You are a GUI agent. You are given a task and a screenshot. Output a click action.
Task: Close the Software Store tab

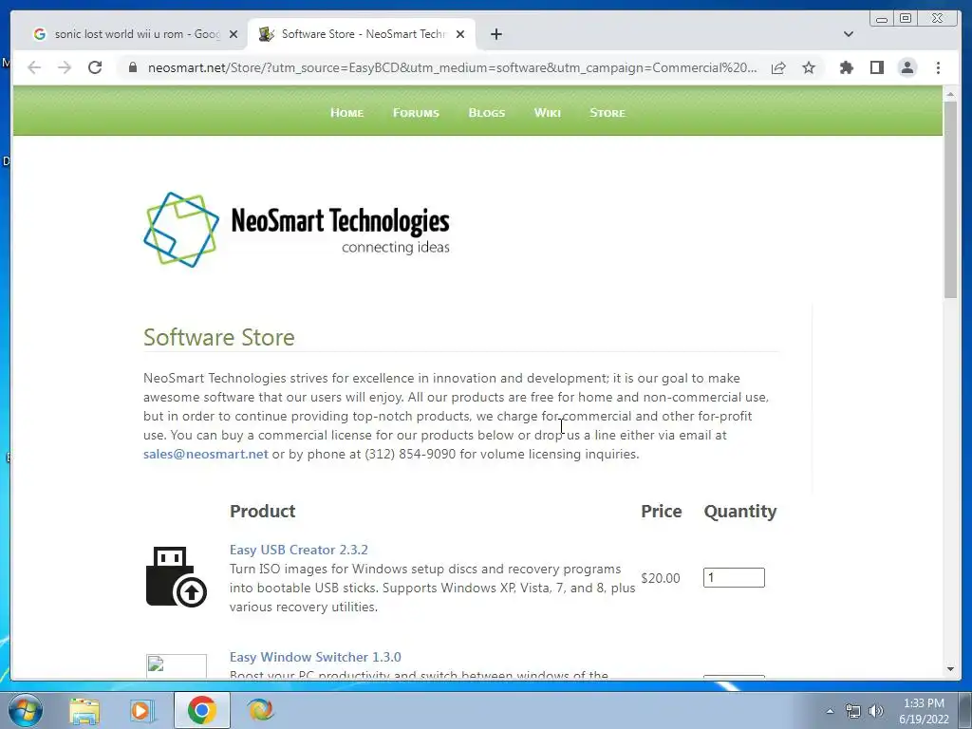[x=460, y=34]
